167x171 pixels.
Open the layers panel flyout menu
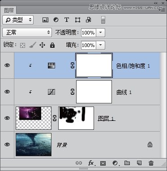pos(161,10)
